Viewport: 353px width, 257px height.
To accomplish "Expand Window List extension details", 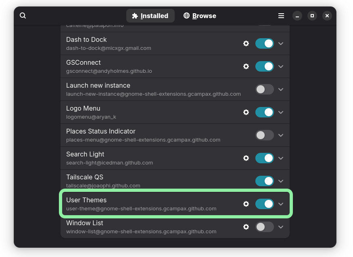I will (x=281, y=227).
